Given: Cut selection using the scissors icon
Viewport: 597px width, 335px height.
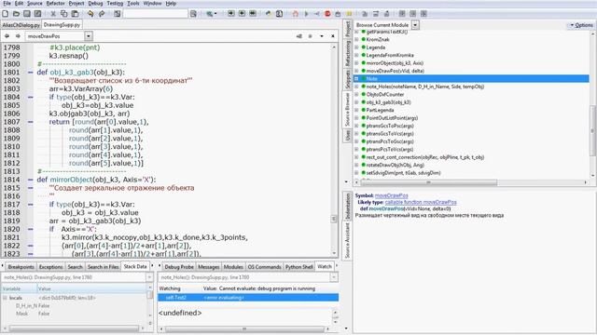Looking at the screenshot, I should click(x=53, y=14).
